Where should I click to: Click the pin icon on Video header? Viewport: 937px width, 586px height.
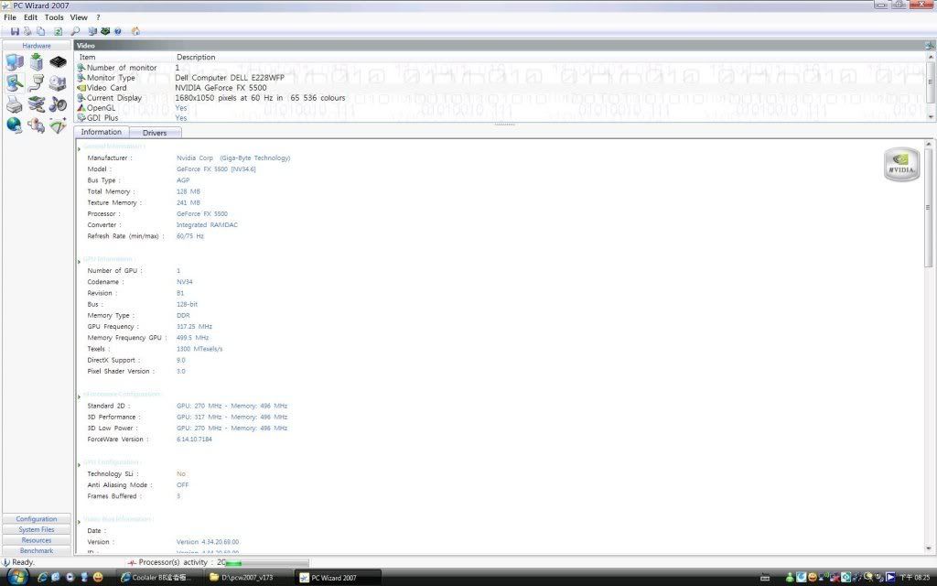tap(930, 46)
